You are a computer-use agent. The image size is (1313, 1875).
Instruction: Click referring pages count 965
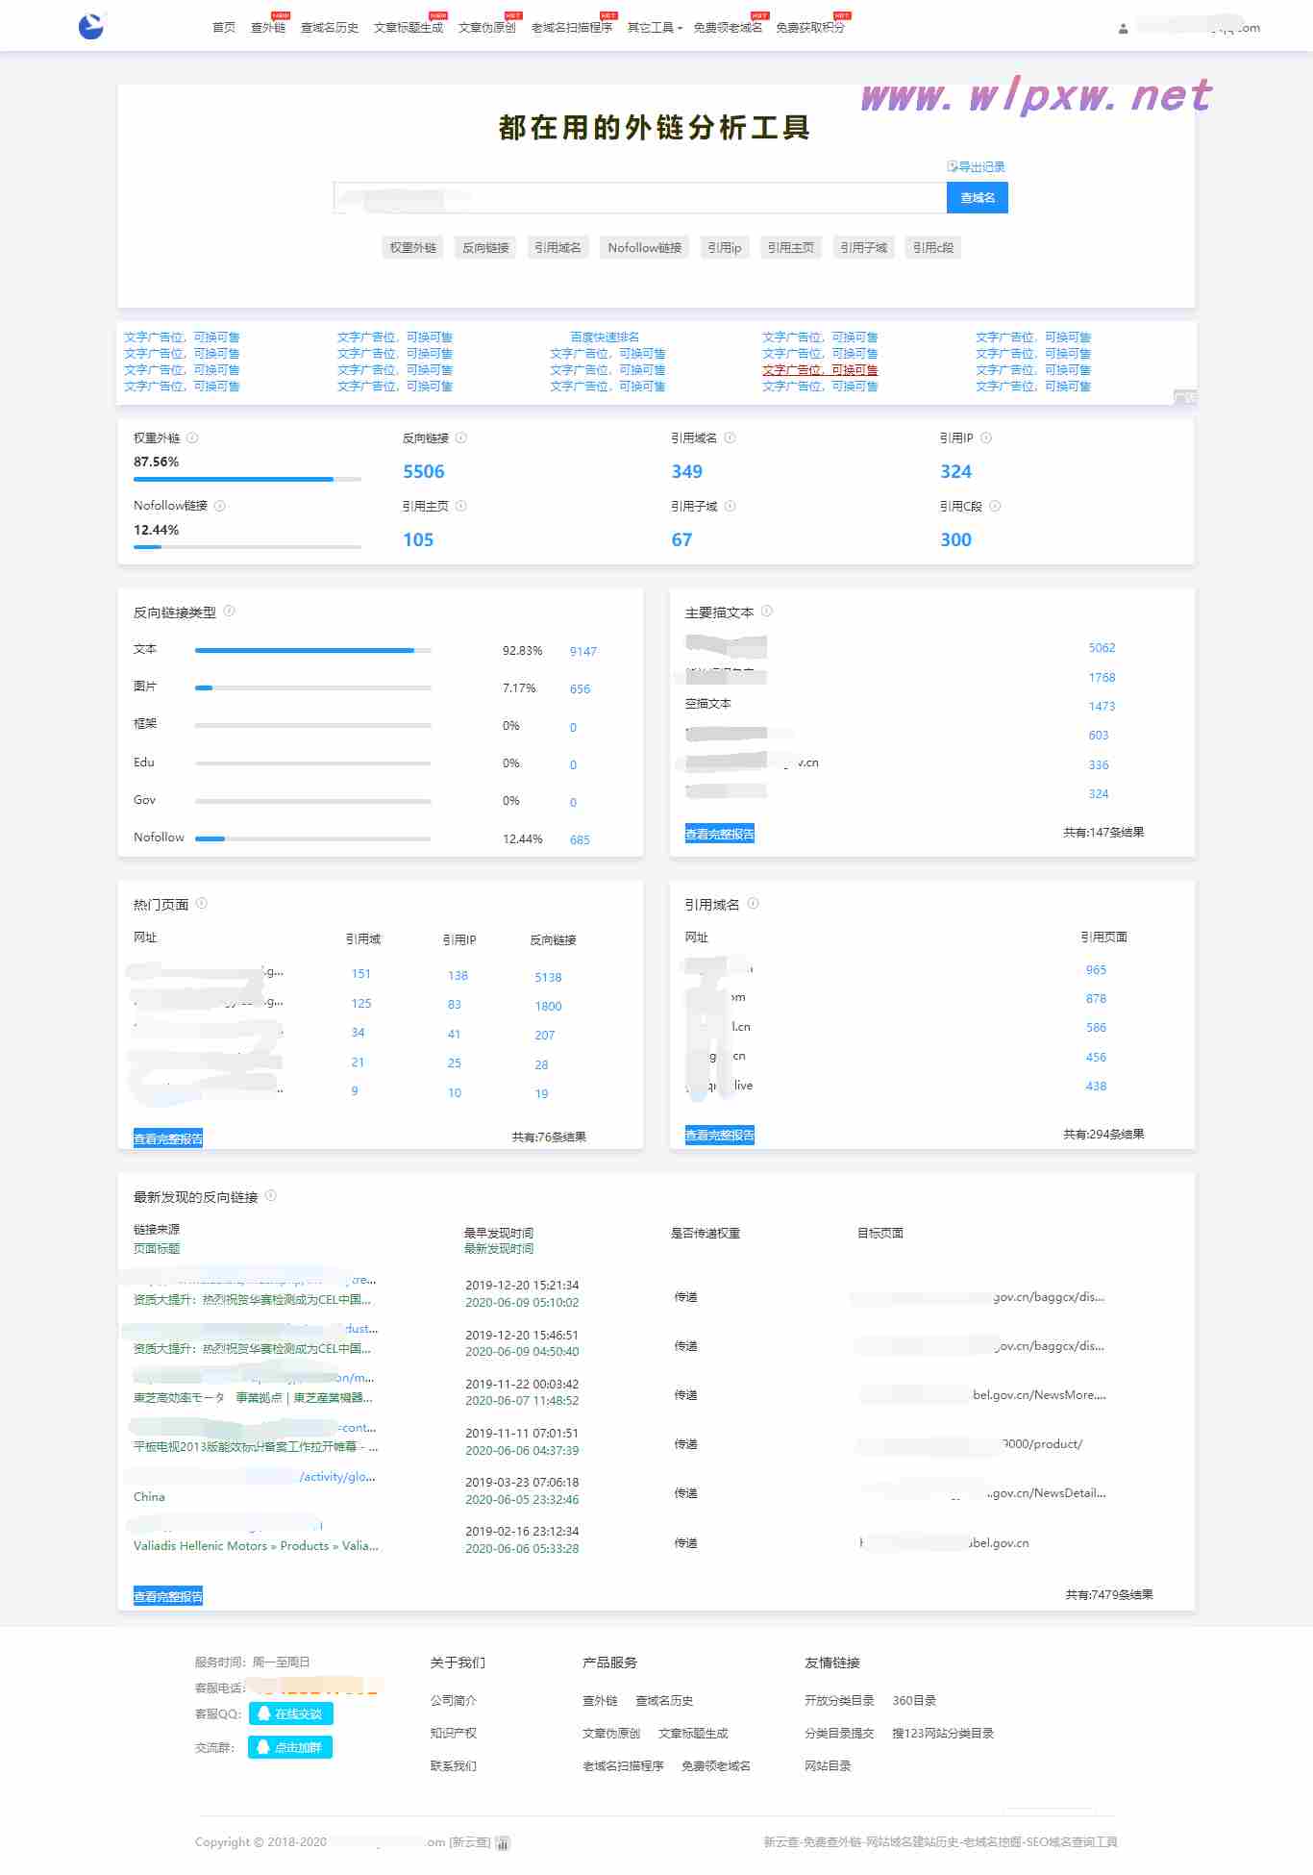1096,970
